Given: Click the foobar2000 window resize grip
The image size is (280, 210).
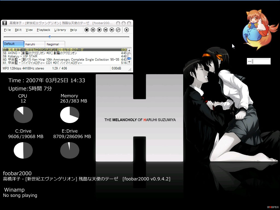Looking at the screenshot, I should 130,69.
